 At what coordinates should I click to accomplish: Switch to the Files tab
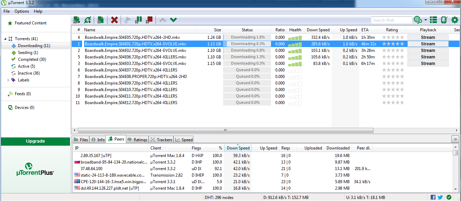[80, 139]
